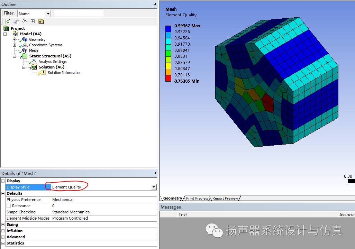Toggle the Relevance checkbox

coord(9,206)
